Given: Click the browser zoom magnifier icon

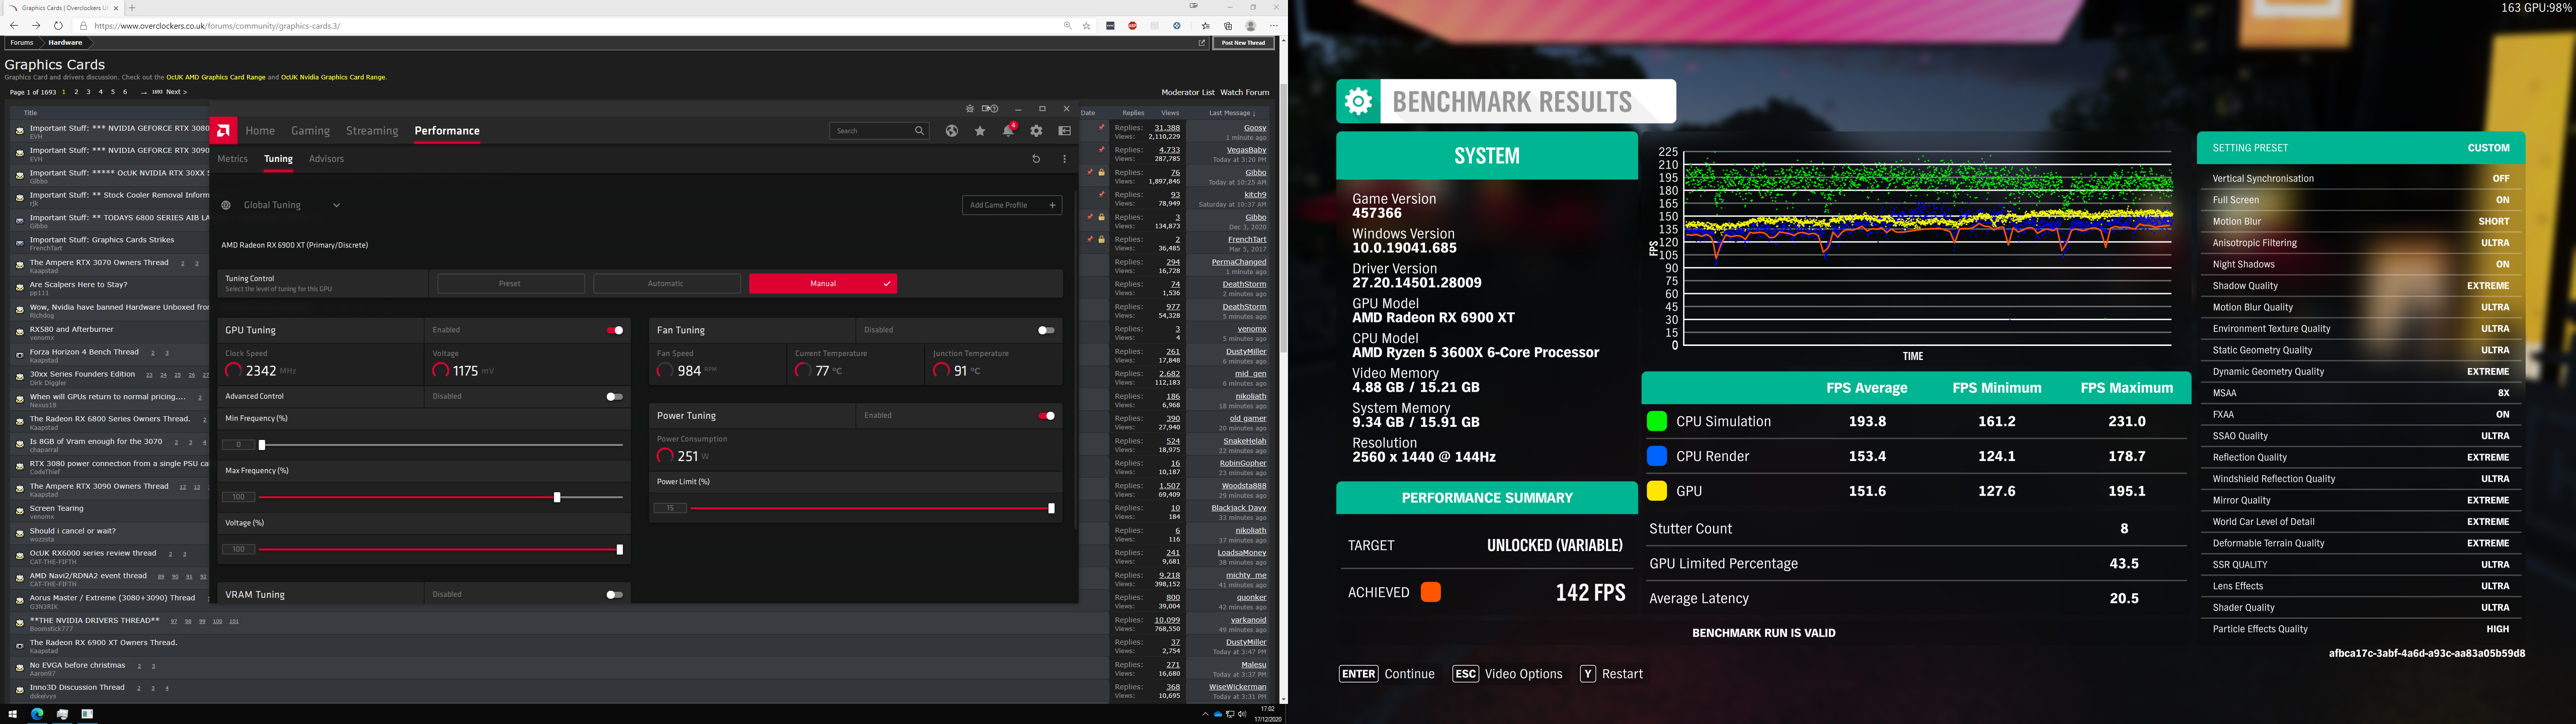Looking at the screenshot, I should pyautogui.click(x=1067, y=26).
